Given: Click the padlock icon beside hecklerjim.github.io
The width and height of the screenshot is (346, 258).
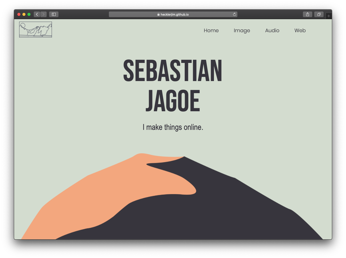Looking at the screenshot, I should point(158,14).
